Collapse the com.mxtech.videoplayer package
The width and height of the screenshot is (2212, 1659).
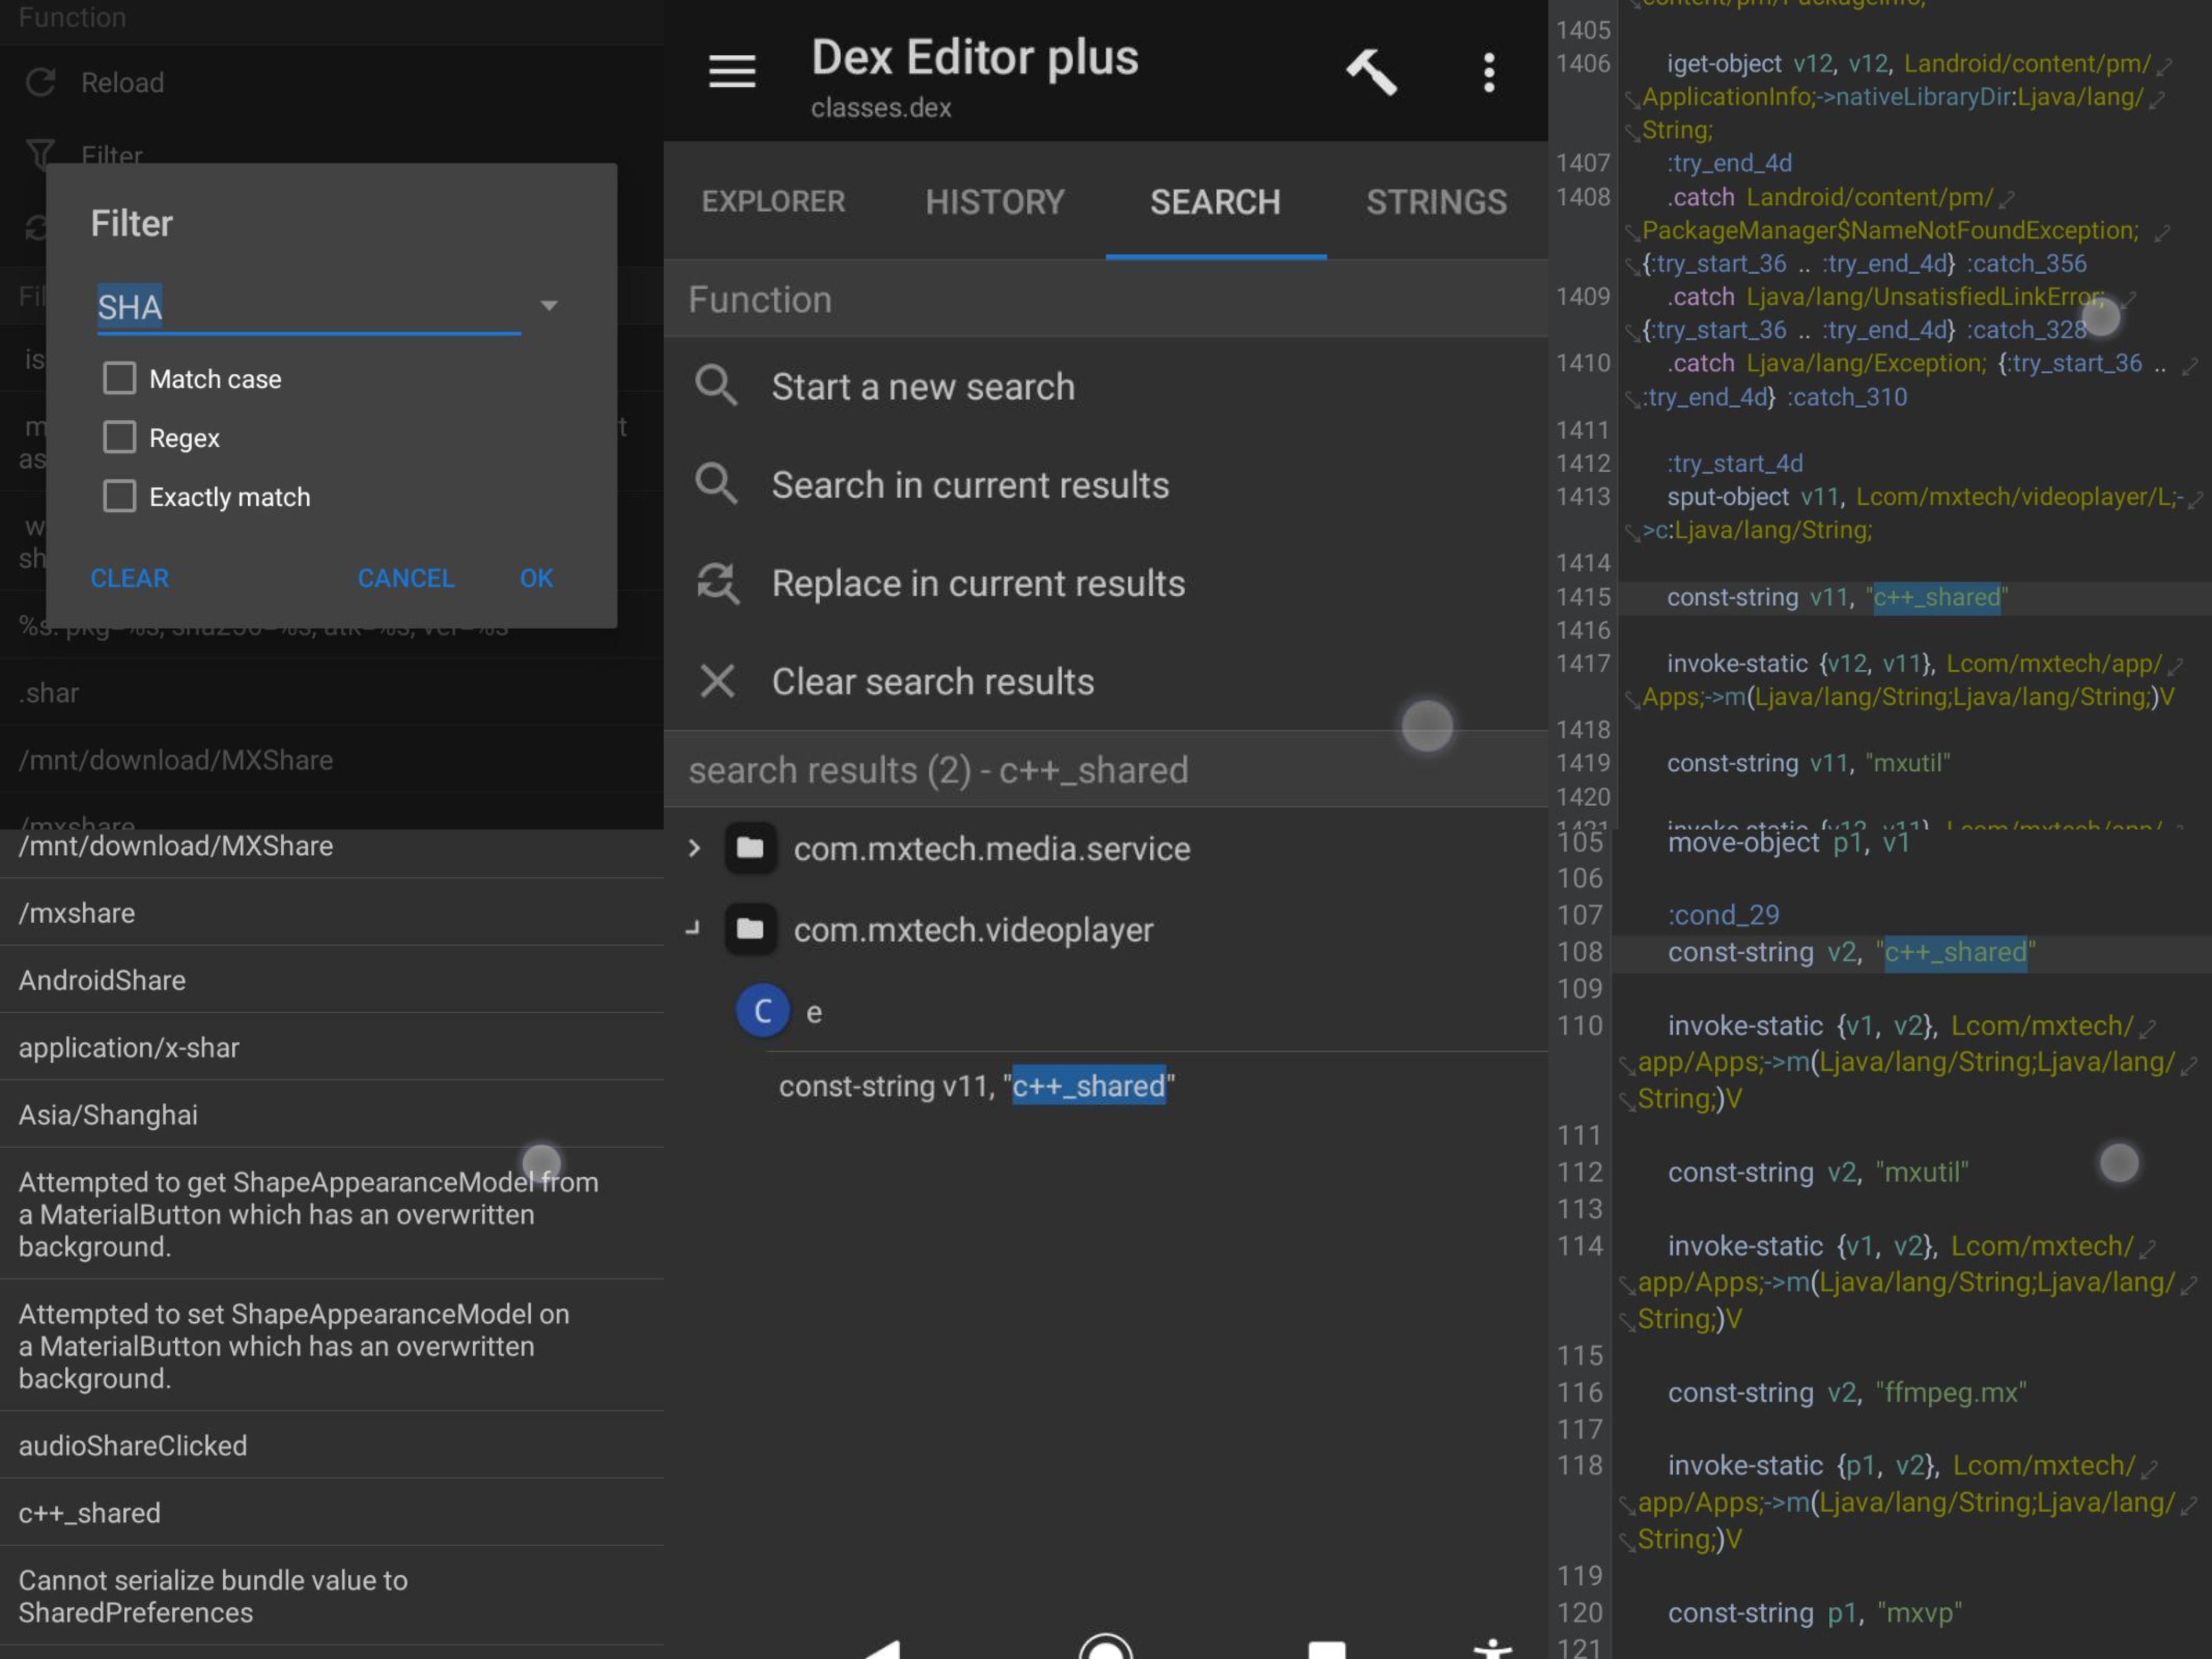pos(694,929)
